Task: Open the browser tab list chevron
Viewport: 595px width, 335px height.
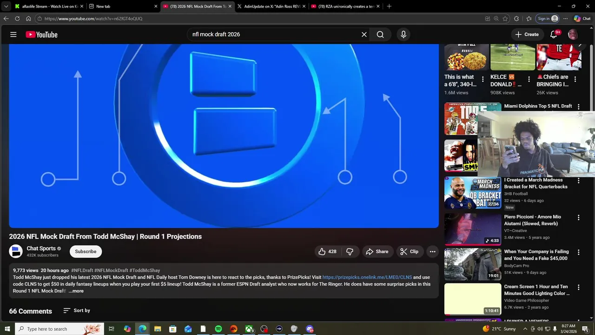Action: 6,7
